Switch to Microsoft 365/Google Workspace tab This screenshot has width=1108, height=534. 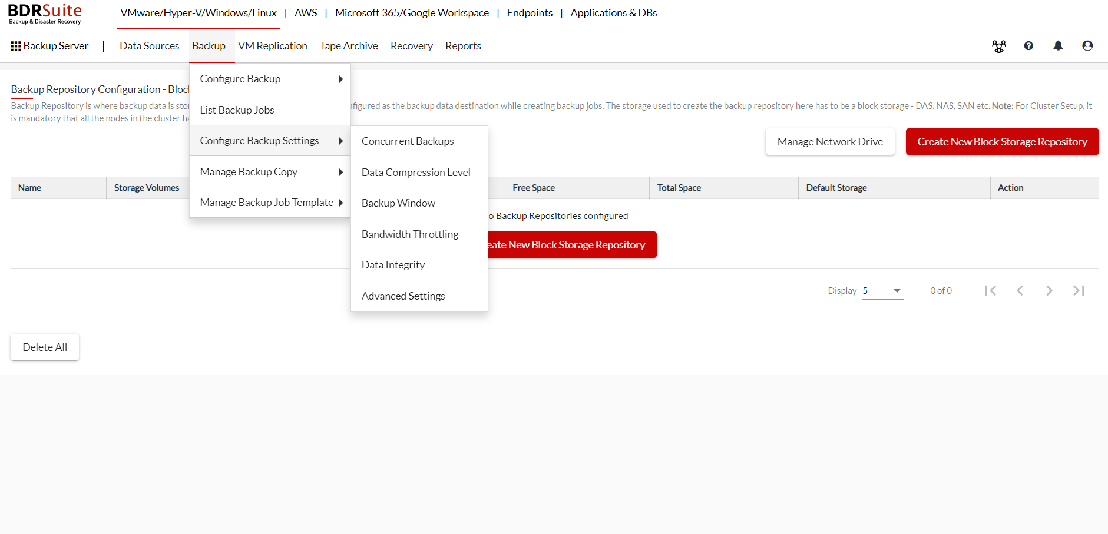click(x=412, y=13)
